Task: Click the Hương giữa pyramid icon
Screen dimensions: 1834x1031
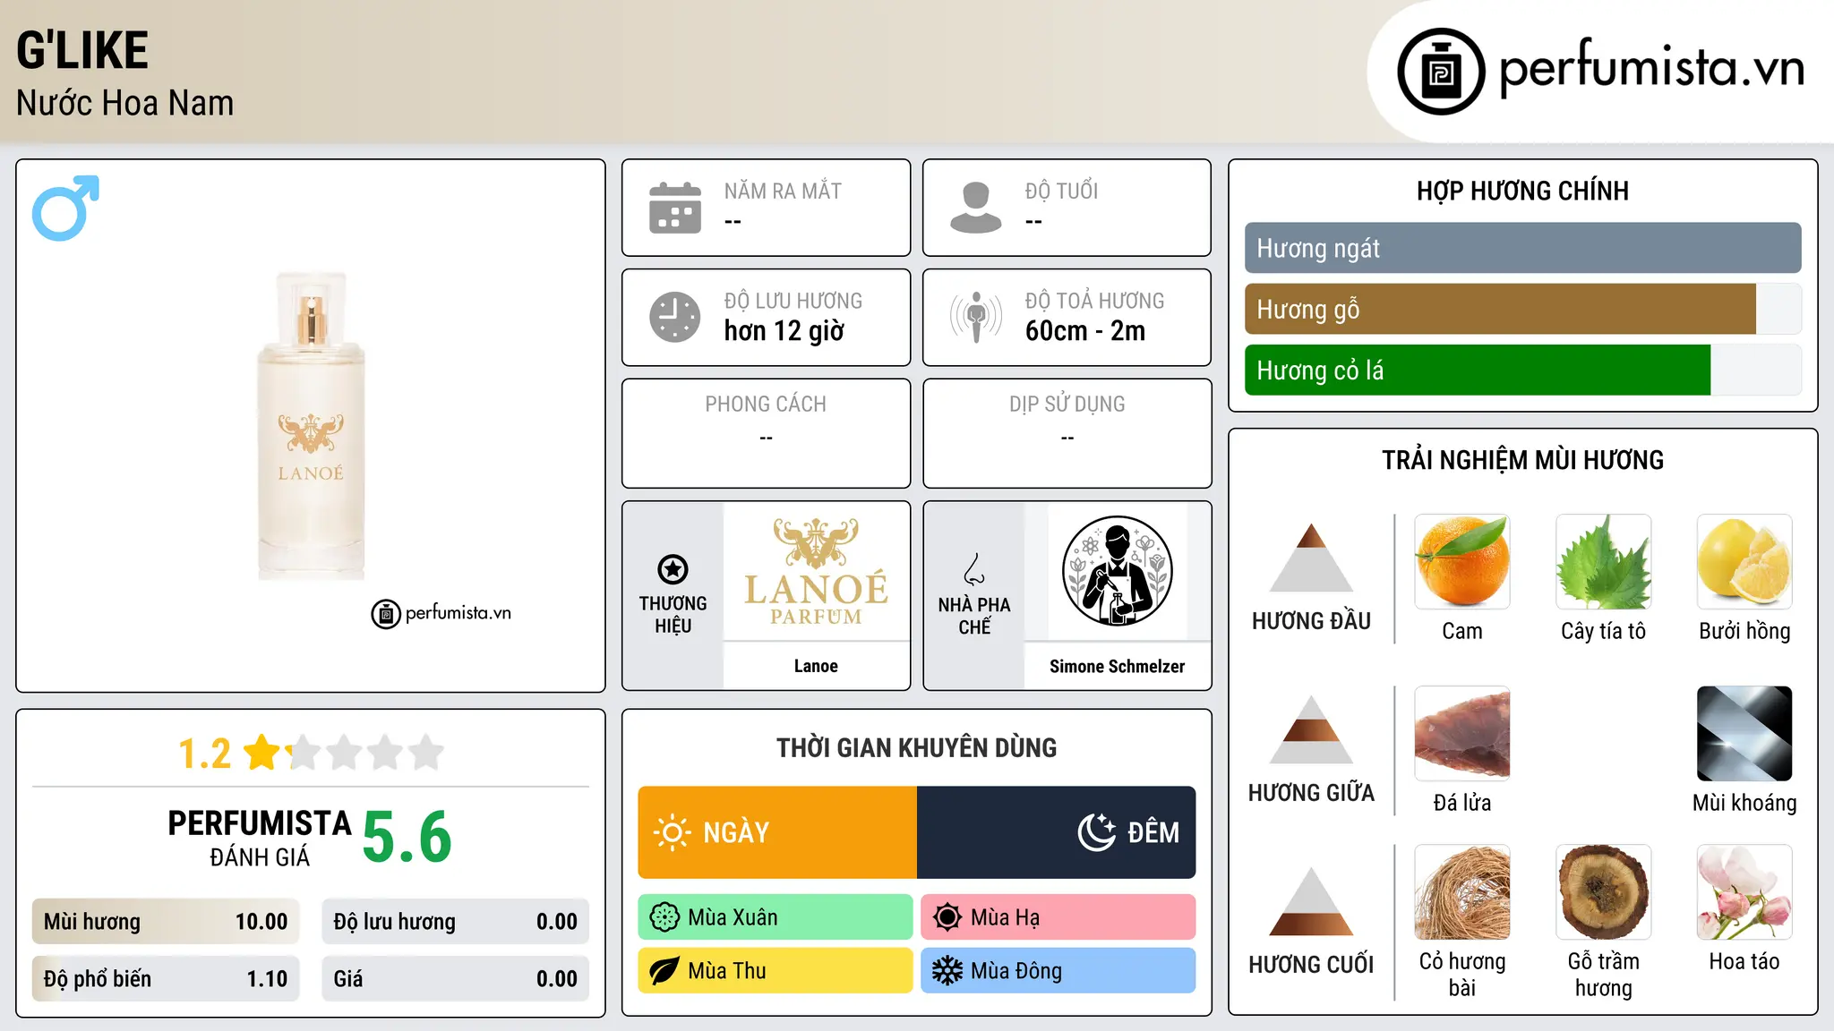Action: coord(1311,729)
